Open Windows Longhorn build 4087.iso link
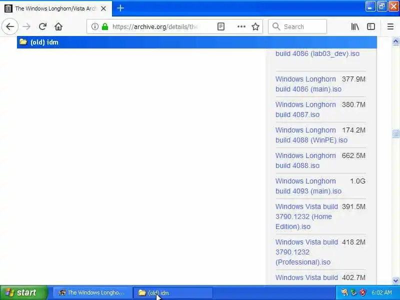This screenshot has height=300, width=400. coord(305,109)
